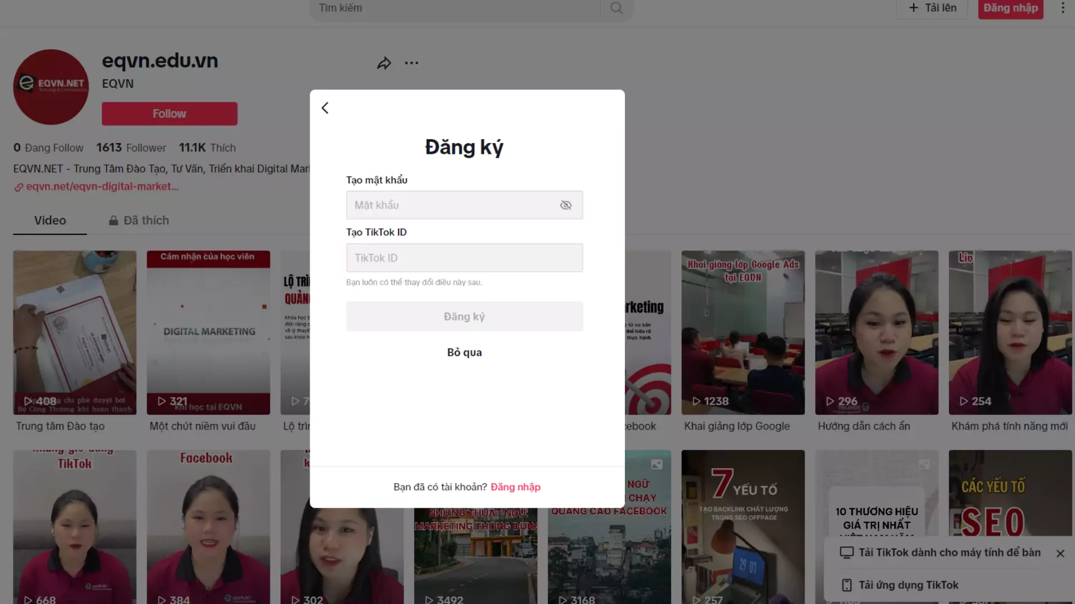1075x604 pixels.
Task: Click the EQVN.NET profile avatar
Action: 51,87
